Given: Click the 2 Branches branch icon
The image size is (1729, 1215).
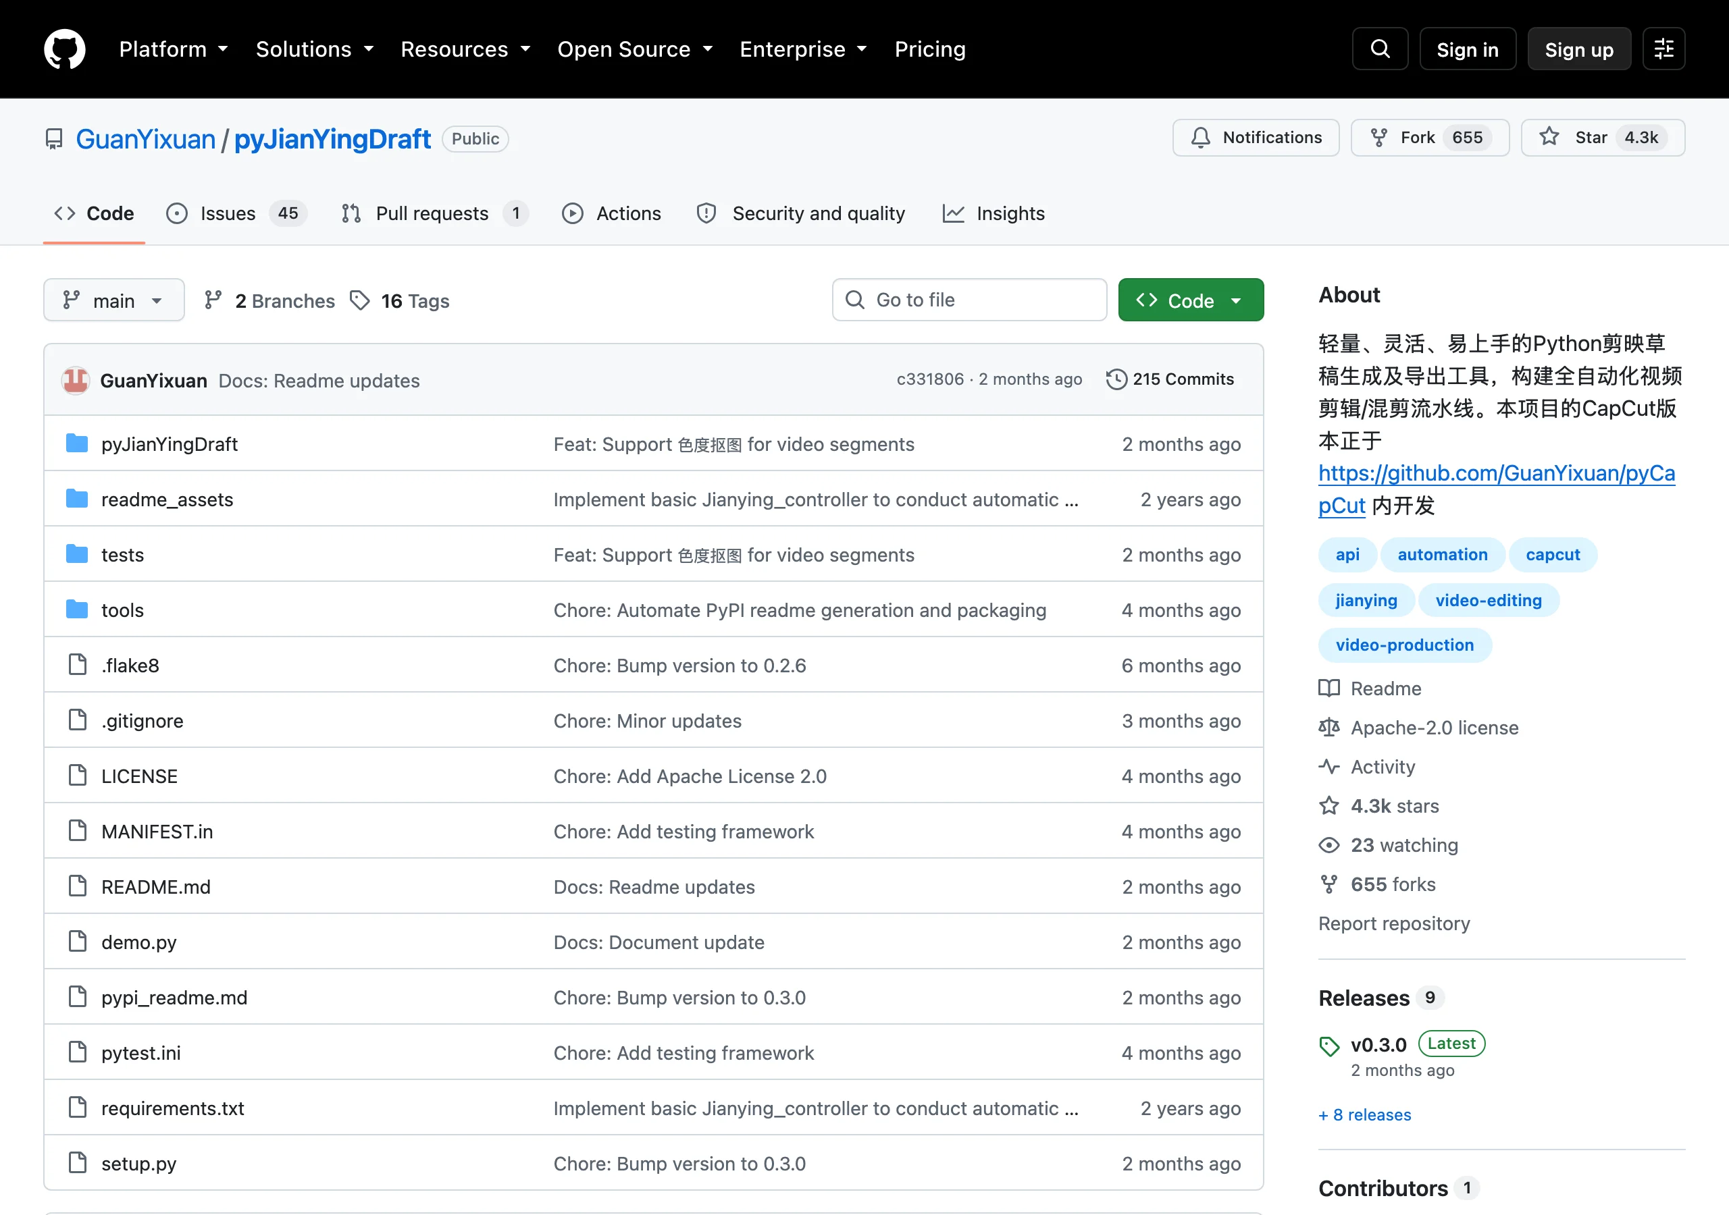Looking at the screenshot, I should coord(213,300).
